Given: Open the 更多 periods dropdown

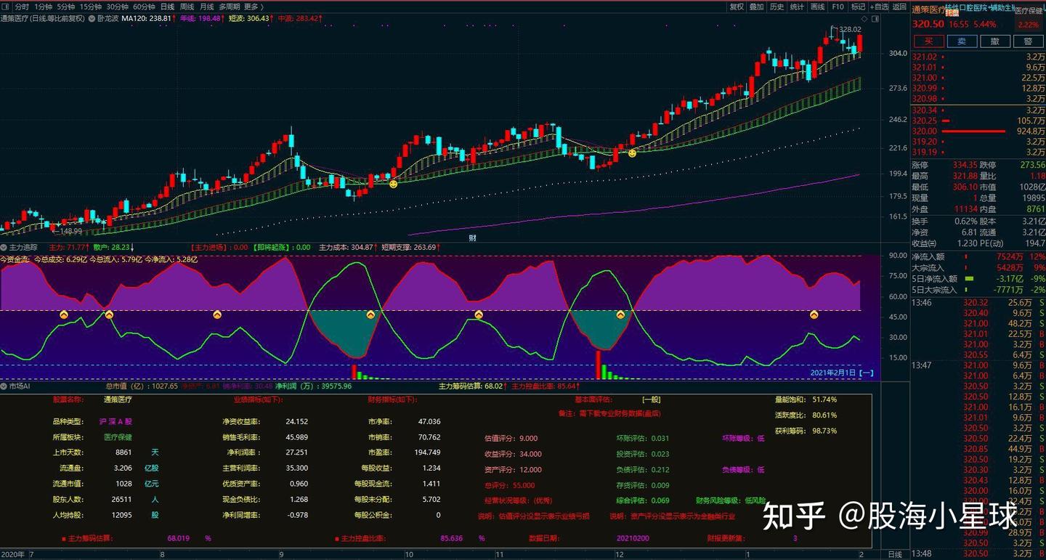Looking at the screenshot, I should [x=252, y=7].
